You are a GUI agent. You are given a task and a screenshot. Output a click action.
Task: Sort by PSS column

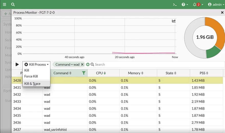click(x=204, y=73)
